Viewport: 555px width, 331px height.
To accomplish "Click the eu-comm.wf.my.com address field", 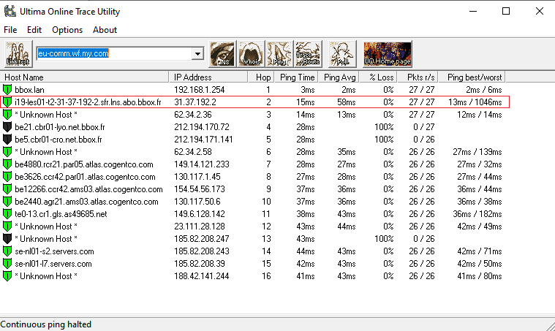I will coord(114,54).
